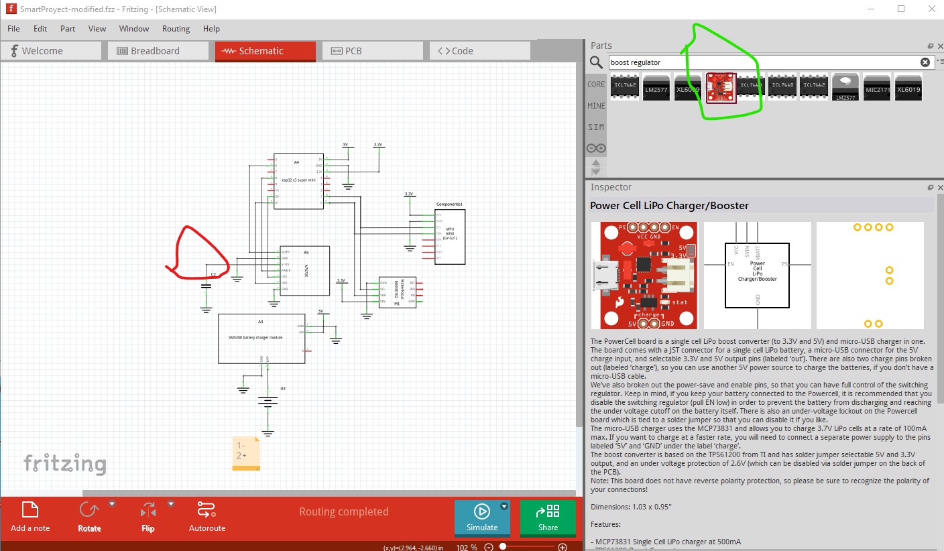The image size is (944, 551).
Task: Open the Edit menu
Action: tap(40, 29)
